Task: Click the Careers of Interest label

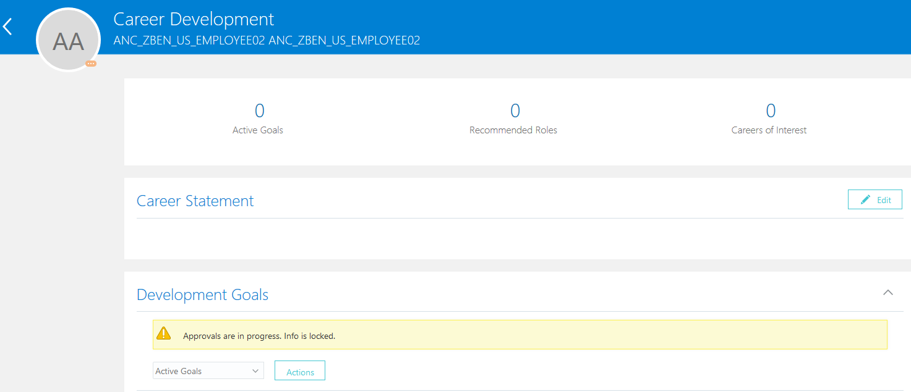Action: [x=769, y=130]
